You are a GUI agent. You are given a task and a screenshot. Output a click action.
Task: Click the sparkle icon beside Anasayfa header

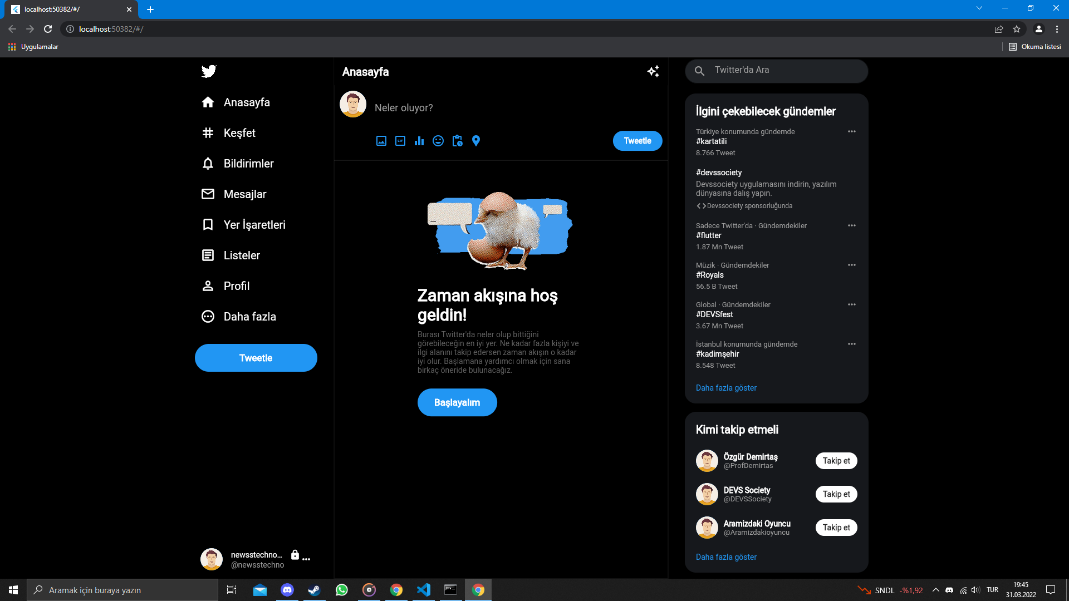(653, 71)
